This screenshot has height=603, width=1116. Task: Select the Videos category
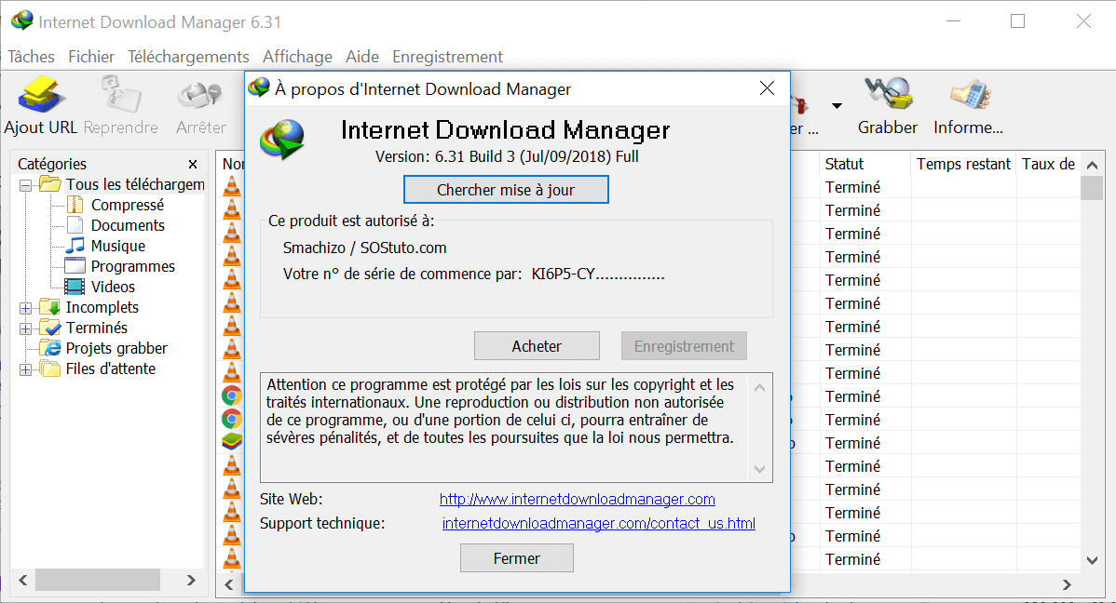[x=113, y=287]
